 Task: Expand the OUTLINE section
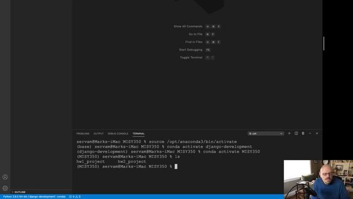20,192
